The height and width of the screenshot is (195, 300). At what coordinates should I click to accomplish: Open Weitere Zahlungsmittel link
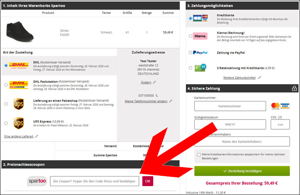(x=239, y=77)
